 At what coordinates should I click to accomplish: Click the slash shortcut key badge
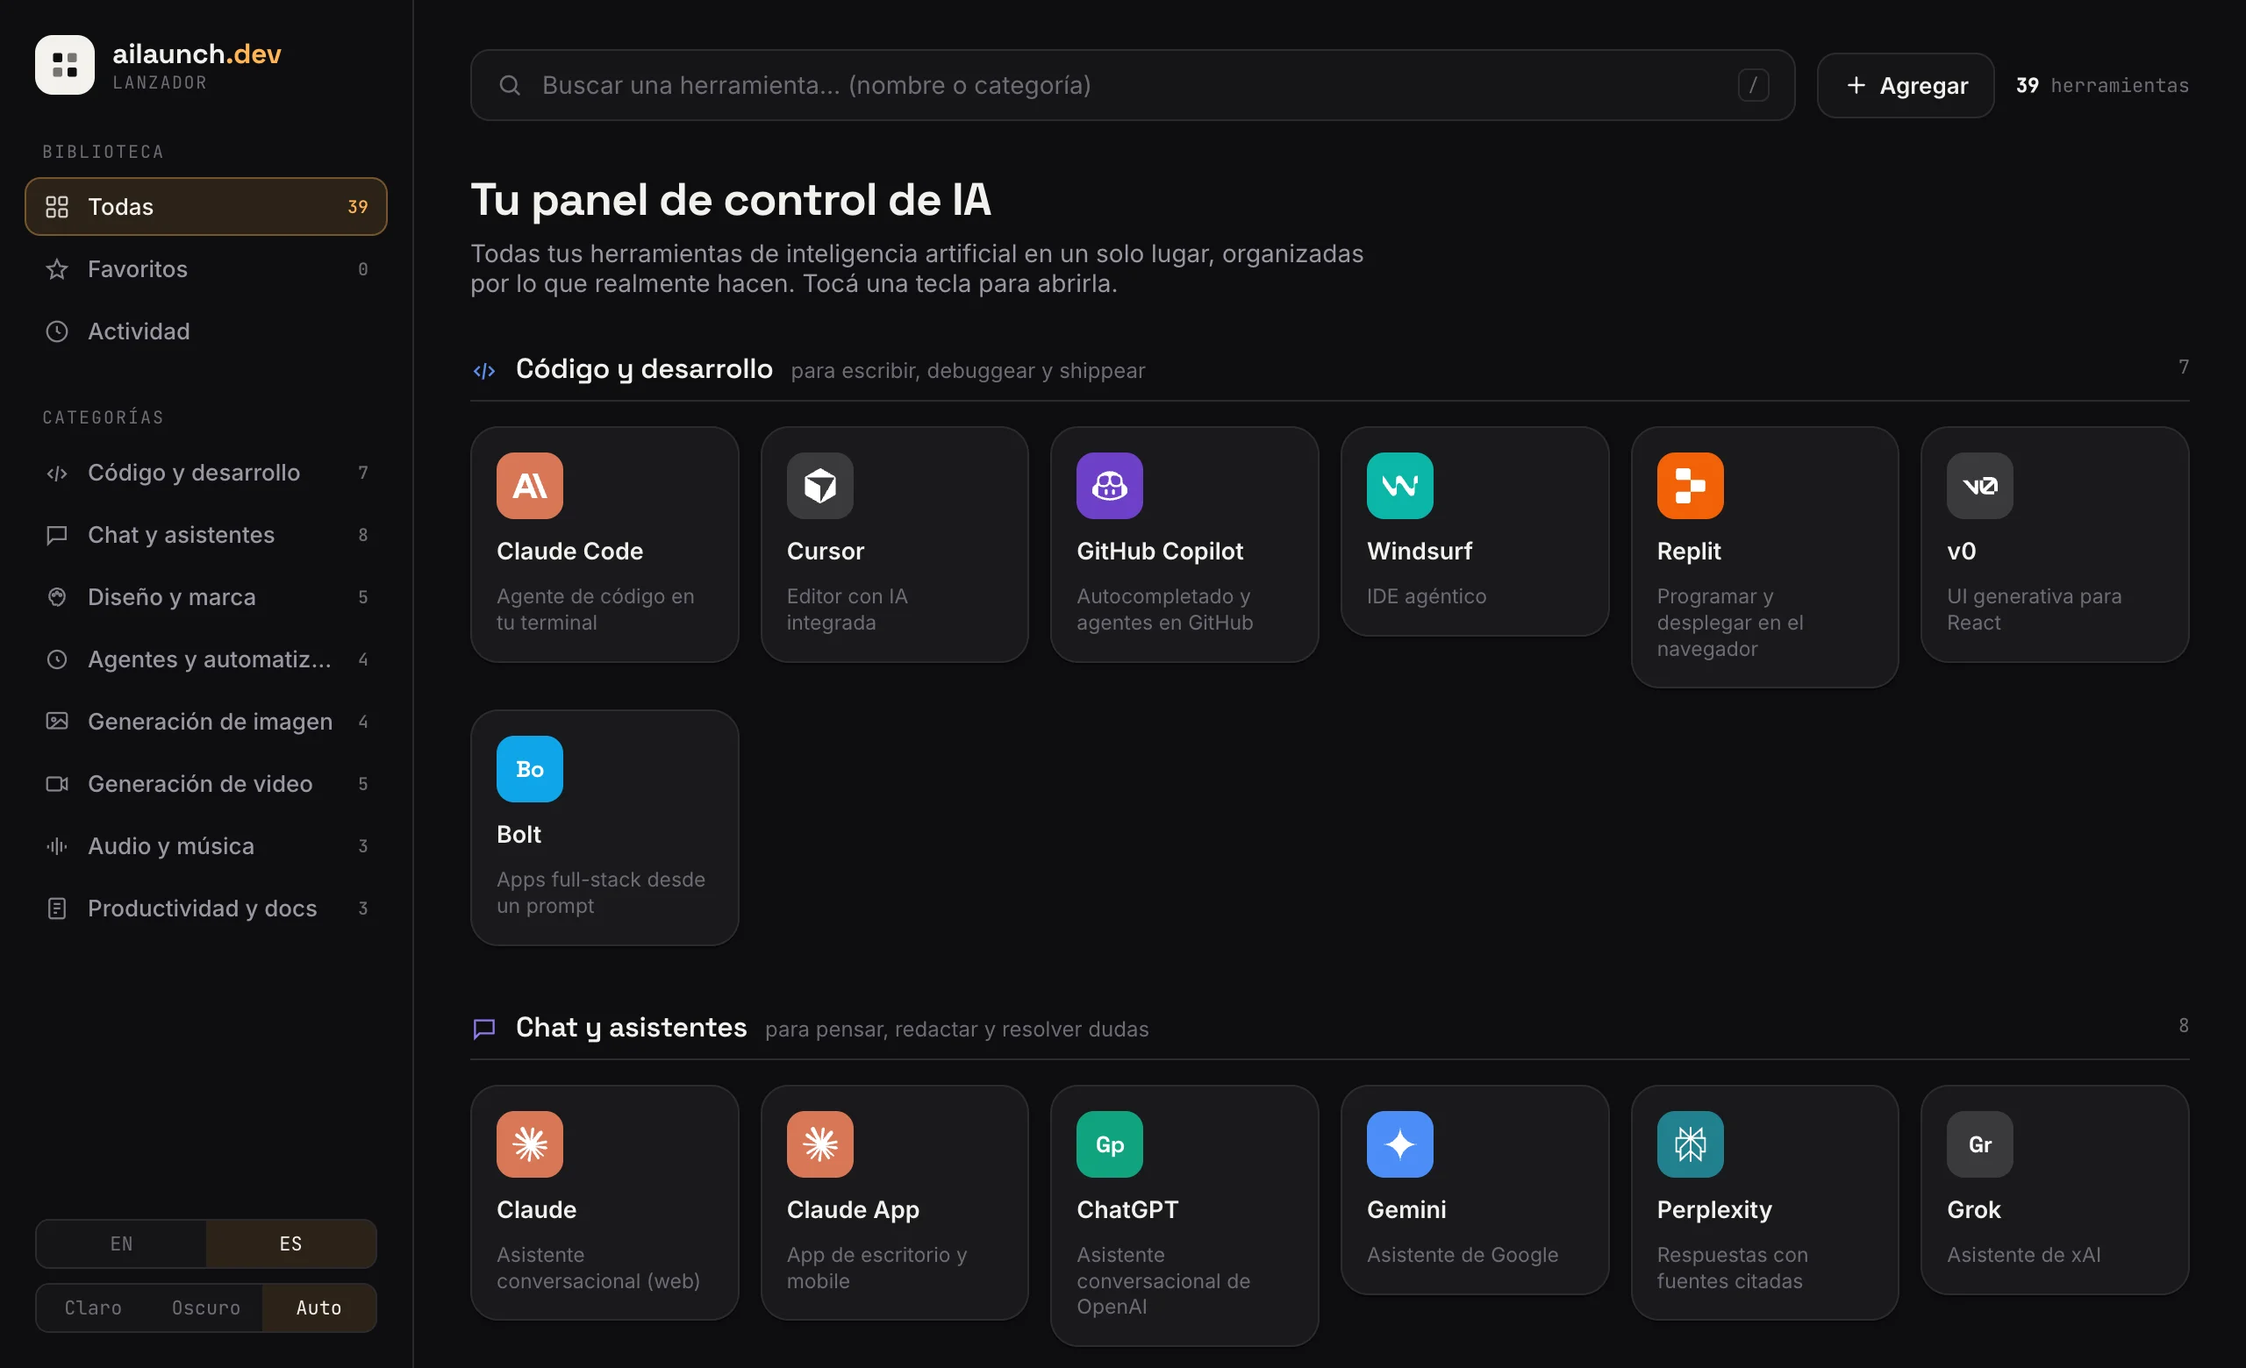(x=1753, y=86)
